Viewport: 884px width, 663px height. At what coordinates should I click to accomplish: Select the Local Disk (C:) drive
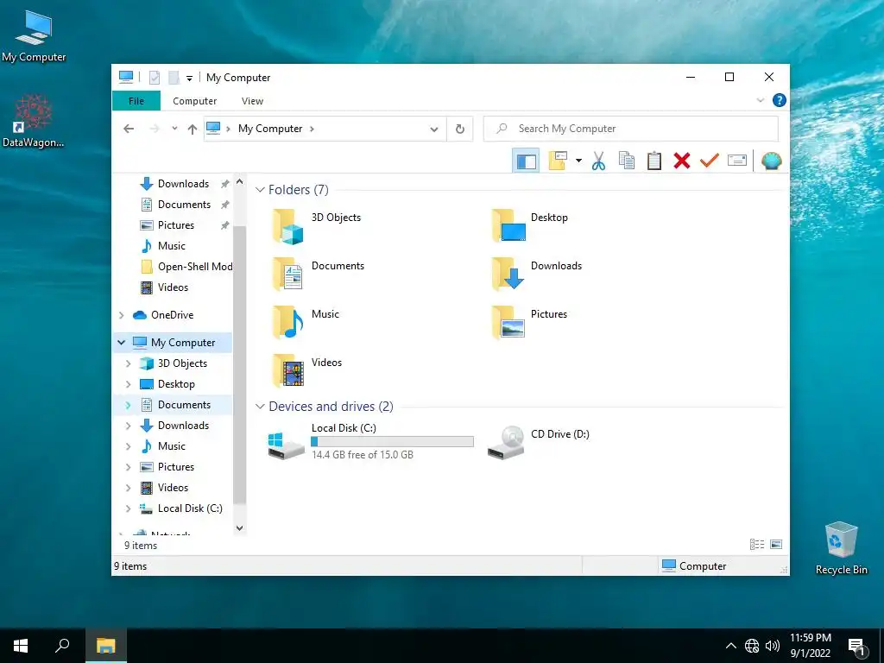pos(371,441)
